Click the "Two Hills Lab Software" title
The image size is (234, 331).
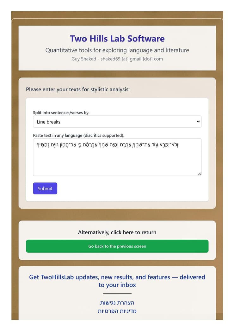[117, 39]
